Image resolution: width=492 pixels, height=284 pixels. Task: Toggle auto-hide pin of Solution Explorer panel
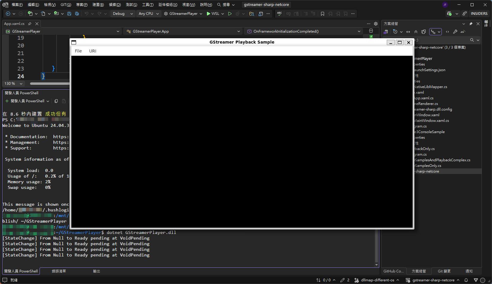(x=471, y=24)
